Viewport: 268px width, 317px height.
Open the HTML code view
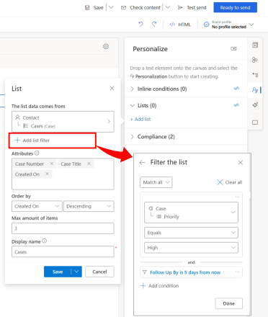click(180, 24)
